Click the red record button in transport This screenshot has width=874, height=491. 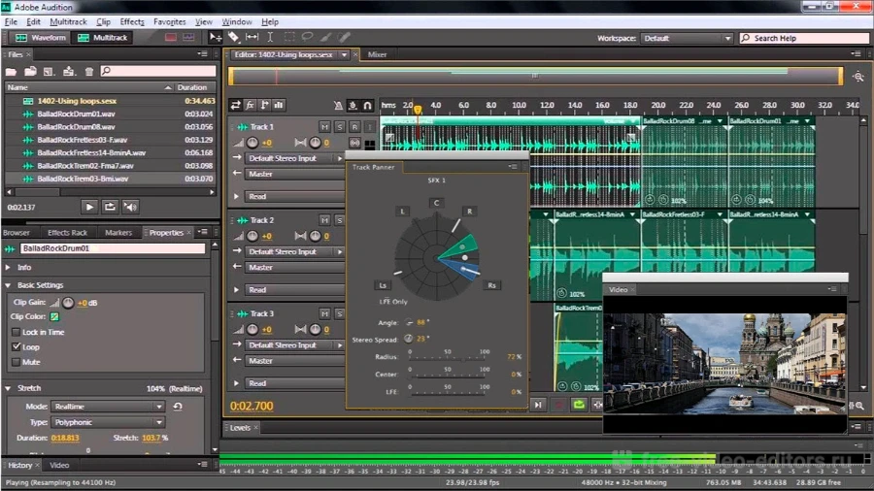coord(559,405)
